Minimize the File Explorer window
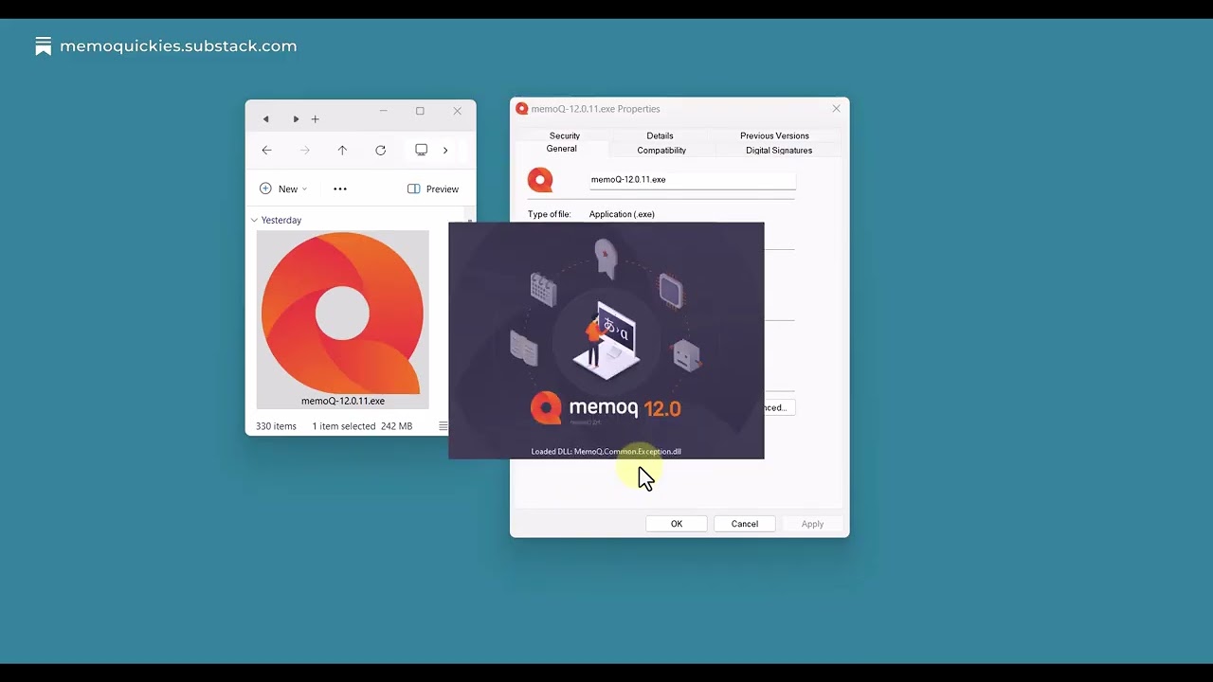Screen dimensions: 1213x682 click(383, 111)
